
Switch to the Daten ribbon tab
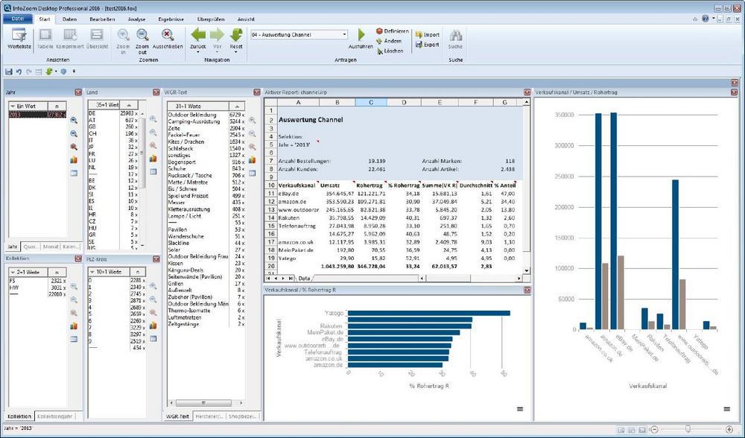click(69, 19)
